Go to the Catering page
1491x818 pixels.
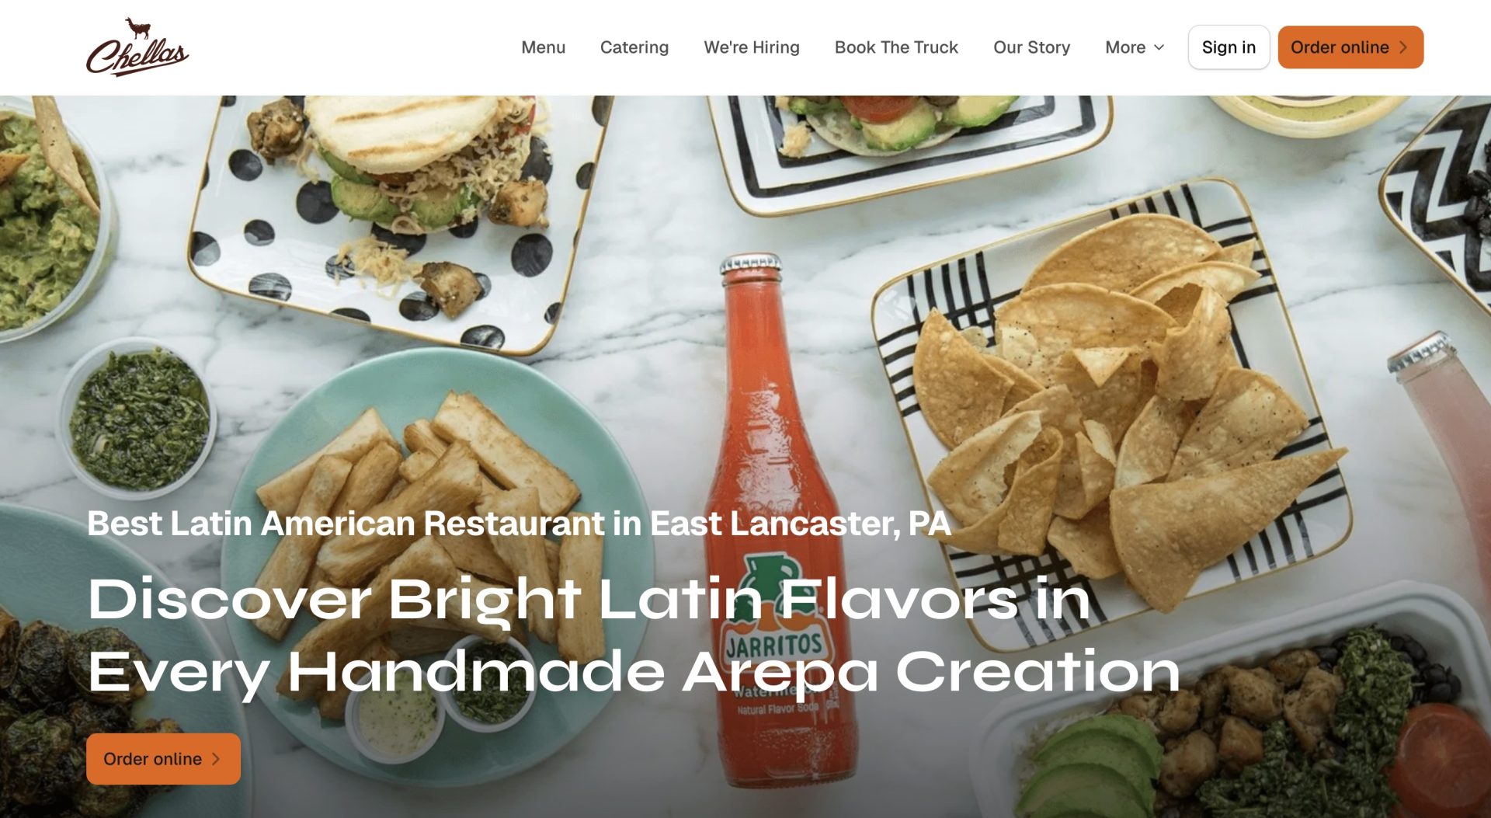(x=634, y=47)
